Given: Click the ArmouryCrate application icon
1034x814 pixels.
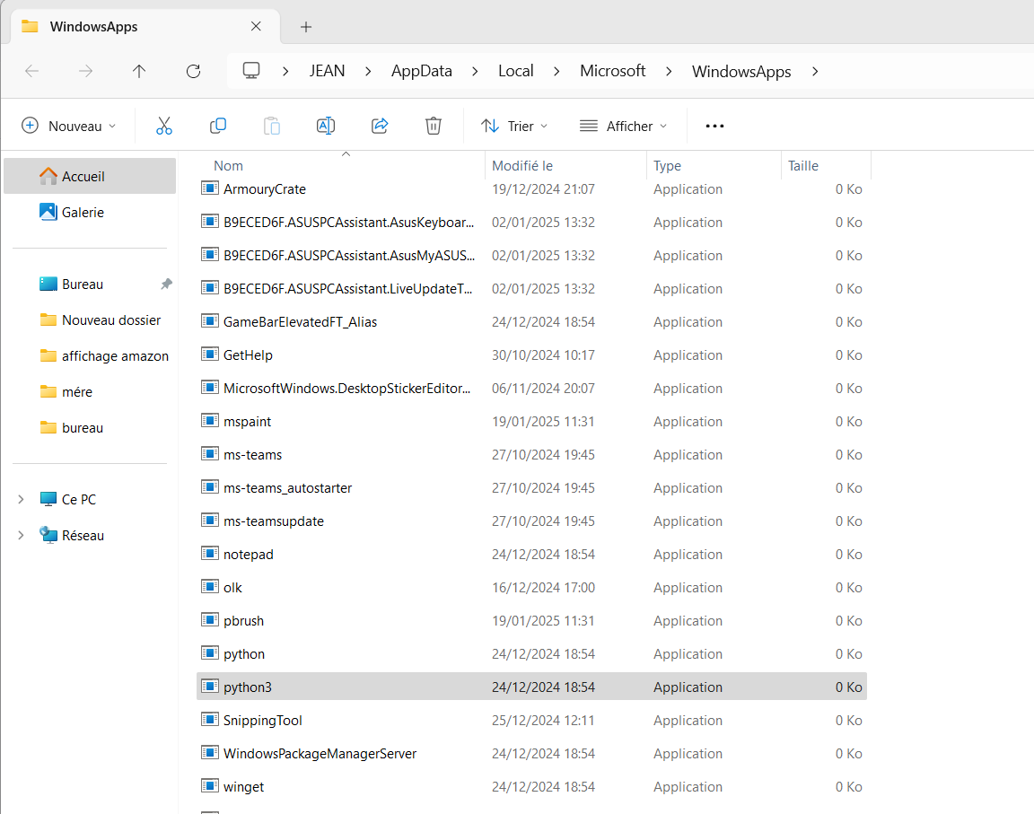Looking at the screenshot, I should tap(210, 188).
